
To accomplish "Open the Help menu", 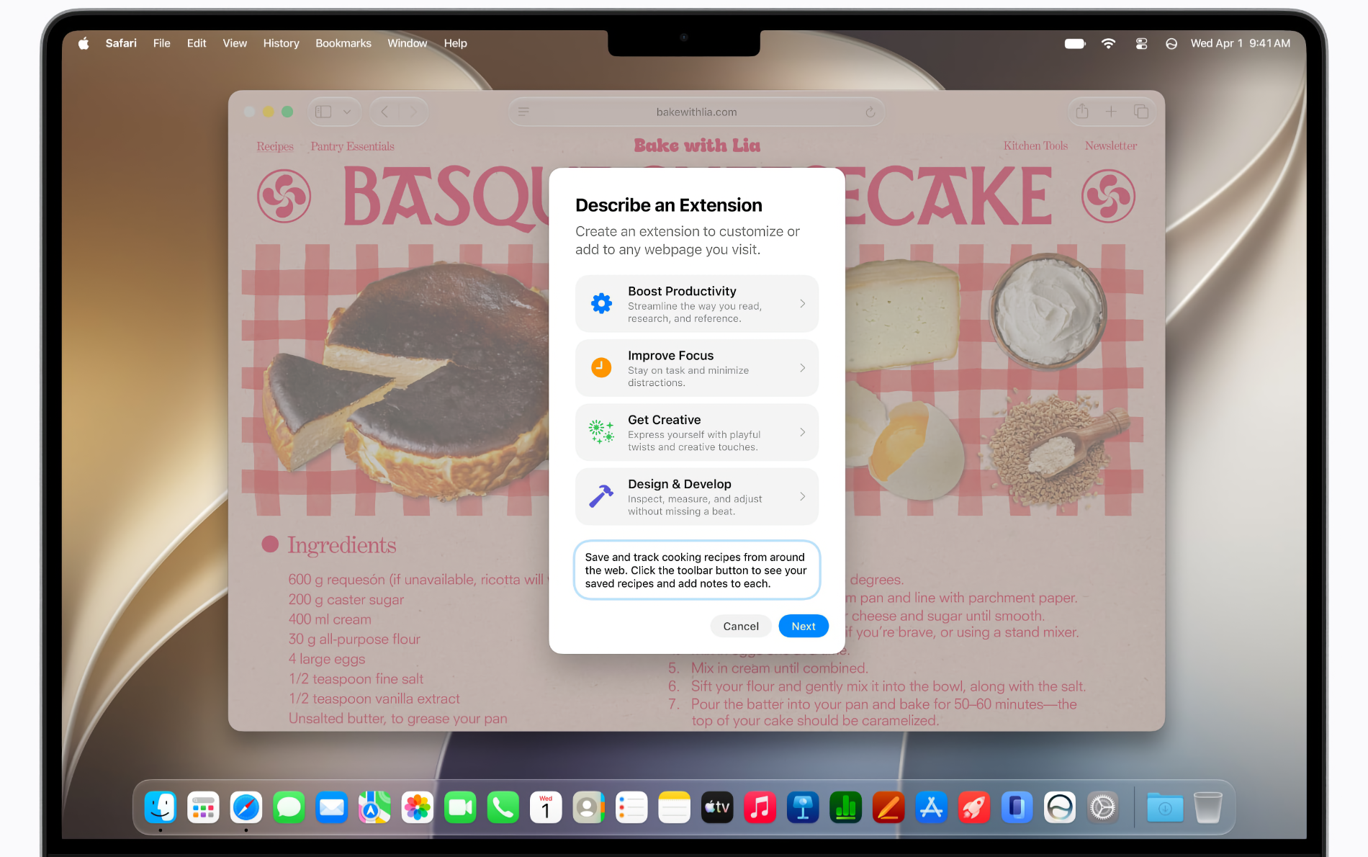I will click(455, 43).
